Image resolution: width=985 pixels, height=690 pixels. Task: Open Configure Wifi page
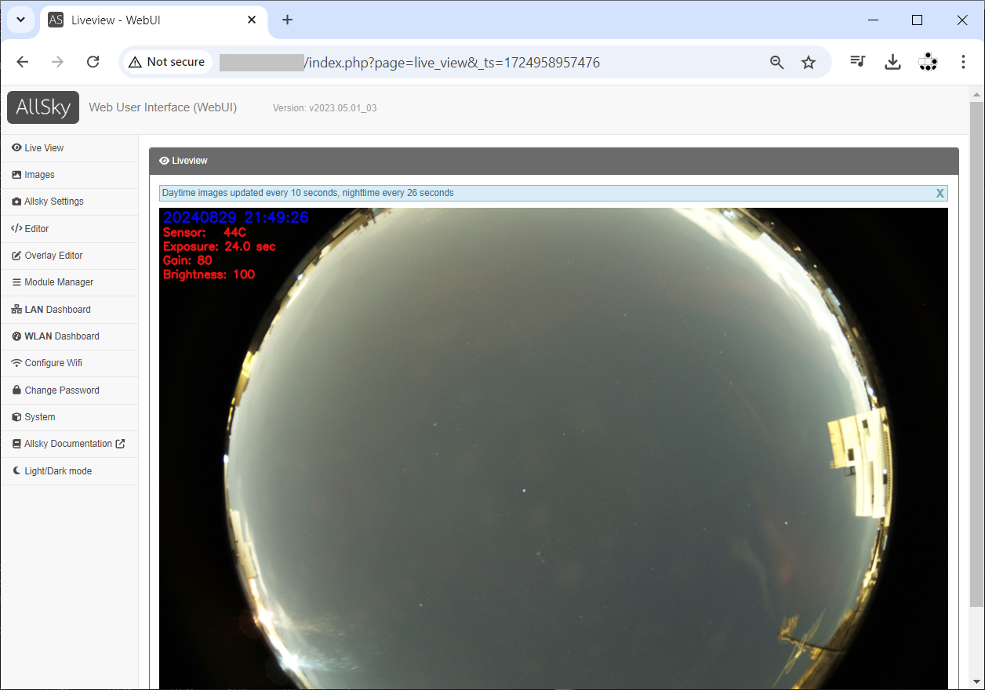(69, 363)
